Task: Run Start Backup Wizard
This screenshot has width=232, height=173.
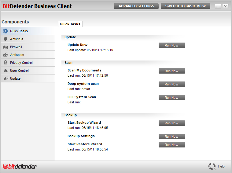Action: tap(172, 123)
